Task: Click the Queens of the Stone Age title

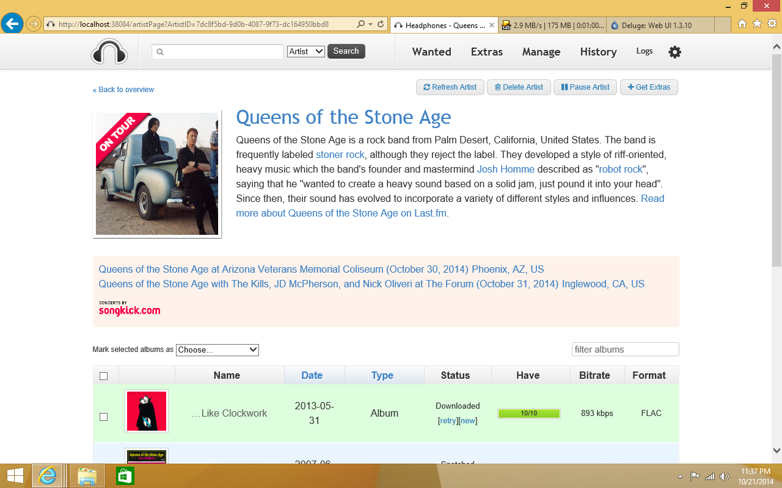Action: (343, 117)
